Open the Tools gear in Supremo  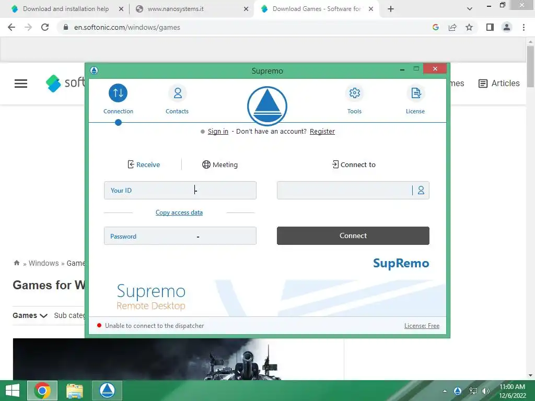[x=355, y=99]
